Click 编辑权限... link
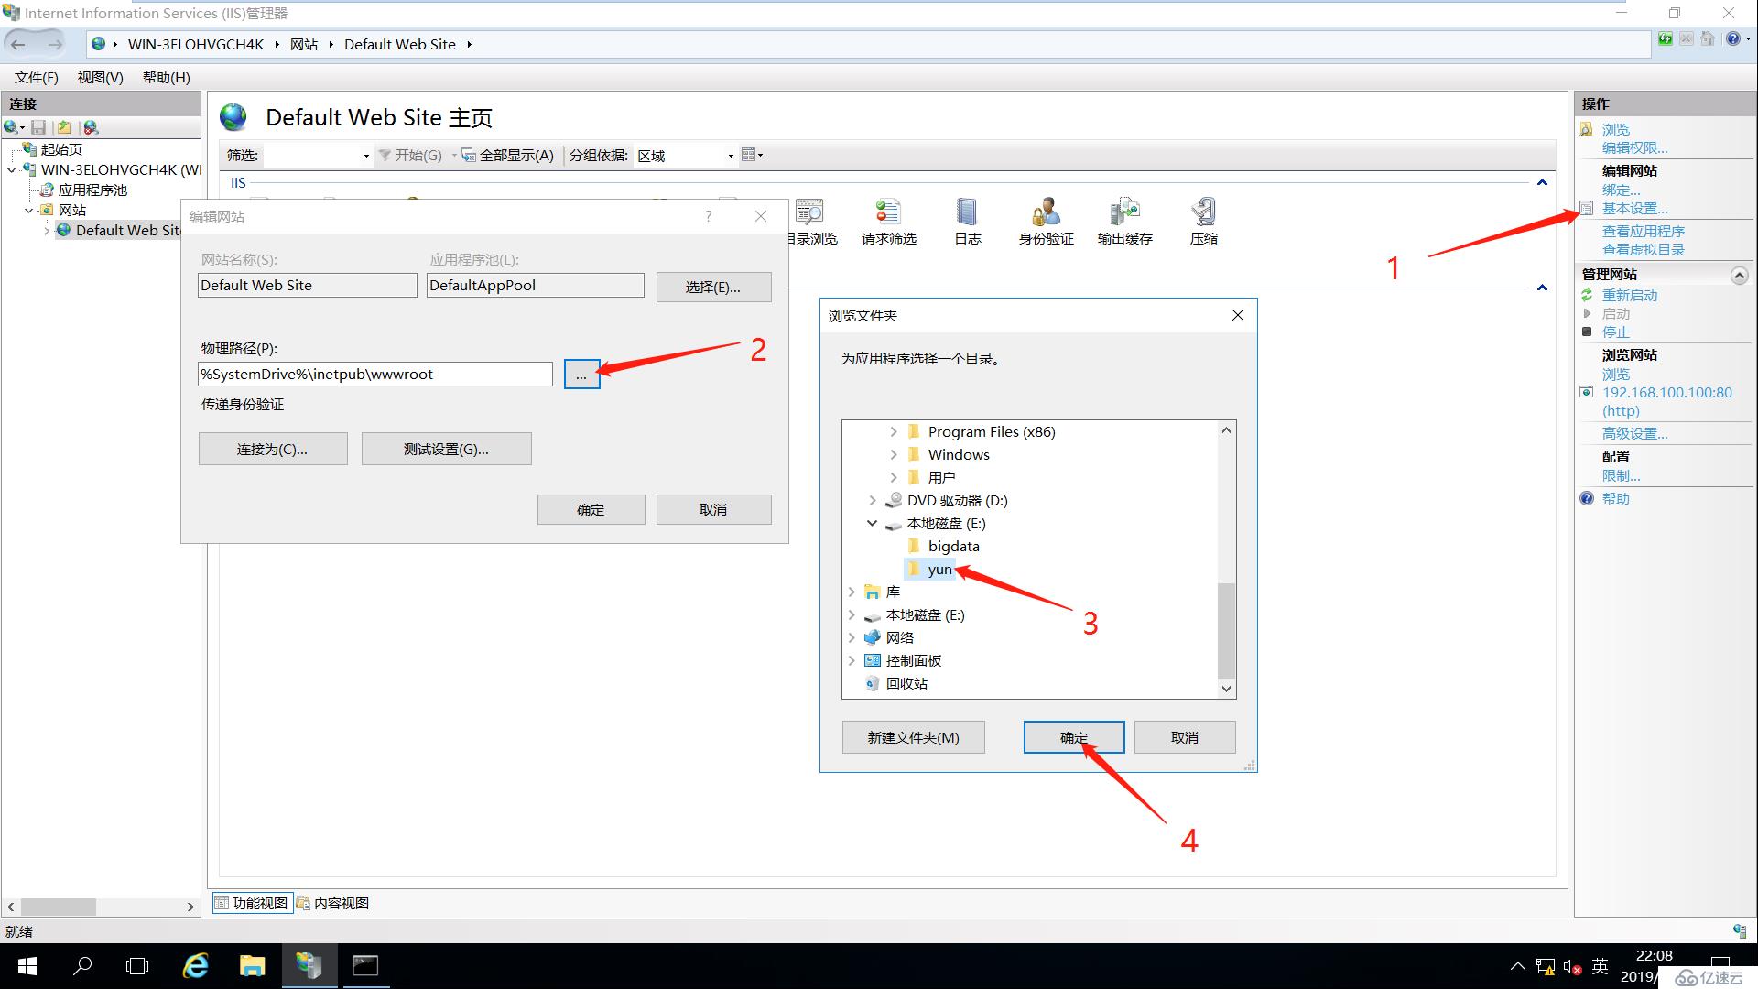Screen dimensions: 1758x989 (1634, 147)
